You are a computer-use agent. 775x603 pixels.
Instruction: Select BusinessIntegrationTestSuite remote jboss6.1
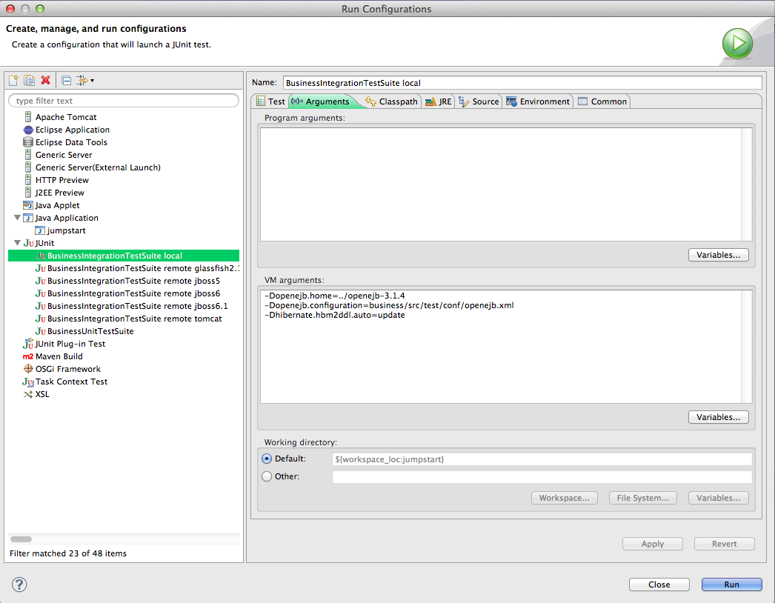[x=131, y=306]
